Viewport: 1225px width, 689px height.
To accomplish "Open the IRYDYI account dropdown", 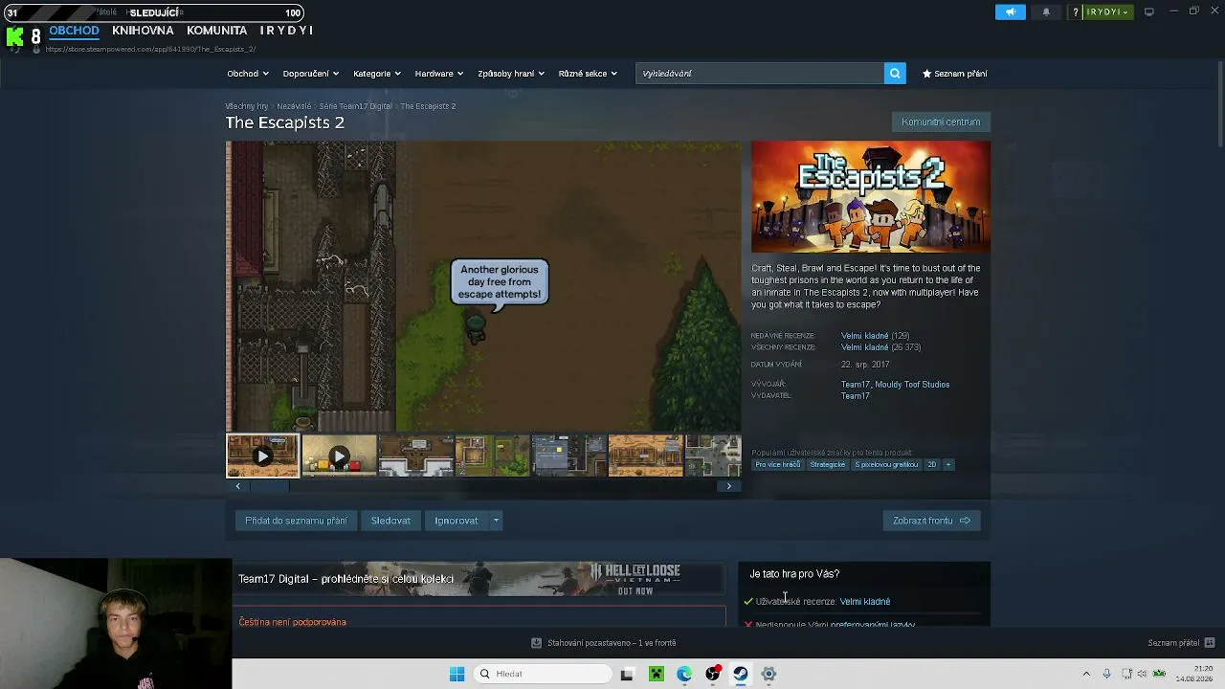I will 1108,11.
